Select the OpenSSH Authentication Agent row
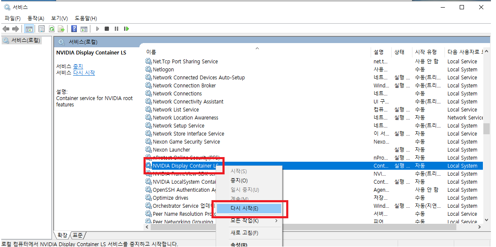Screen dimensions: 496x247 pyautogui.click(x=314, y=190)
